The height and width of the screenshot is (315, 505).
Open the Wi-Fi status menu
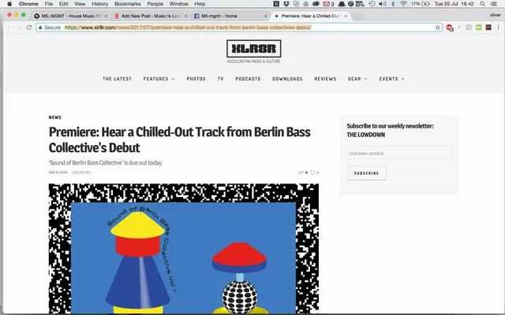coord(403,4)
